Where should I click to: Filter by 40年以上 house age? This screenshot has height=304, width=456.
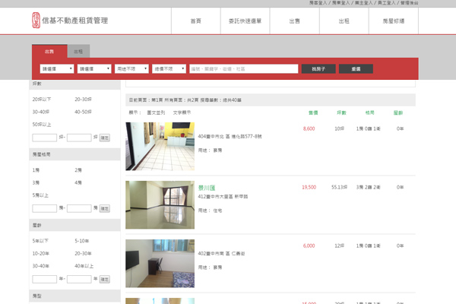tap(84, 266)
